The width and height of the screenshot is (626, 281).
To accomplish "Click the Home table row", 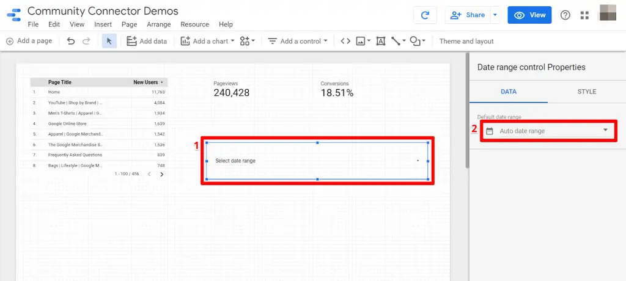I will (x=98, y=92).
